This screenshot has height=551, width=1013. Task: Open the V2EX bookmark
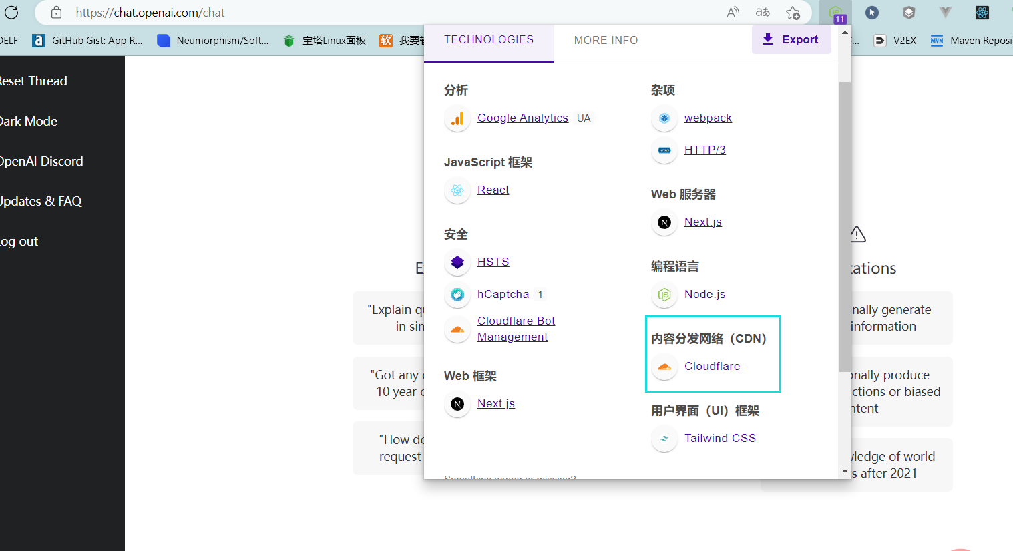pos(895,41)
